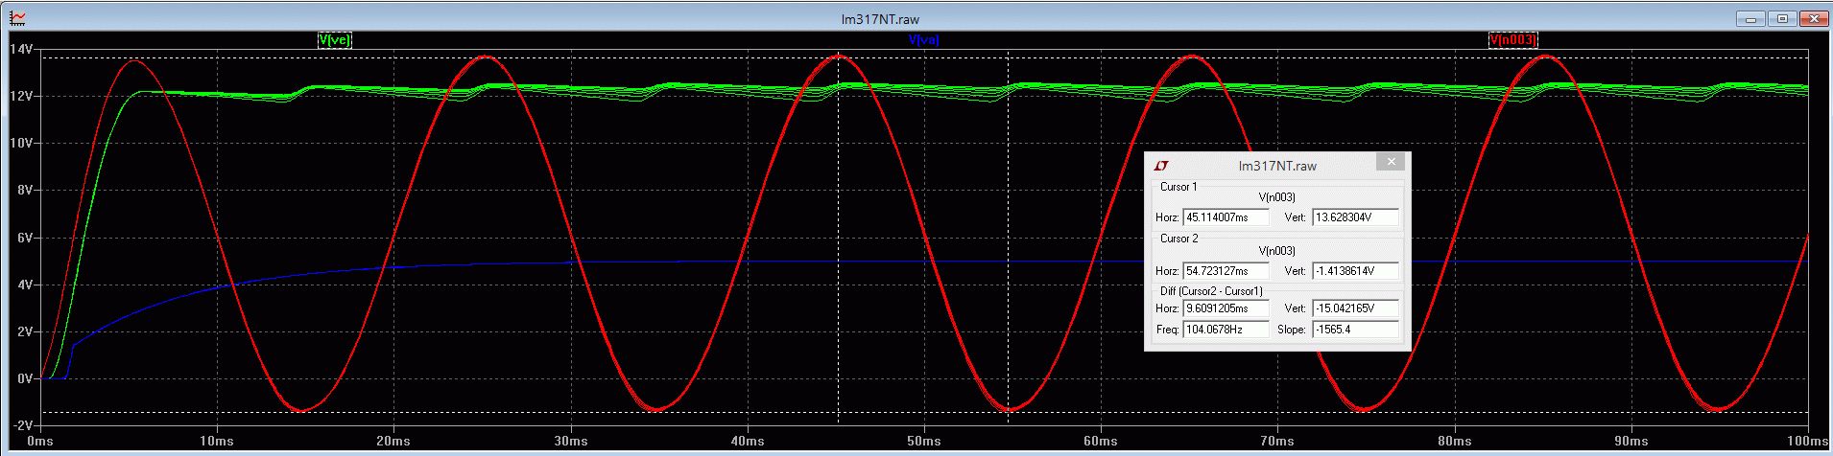Image resolution: width=1833 pixels, height=456 pixels.
Task: Click the 14V label on vertical axis
Action: point(21,49)
